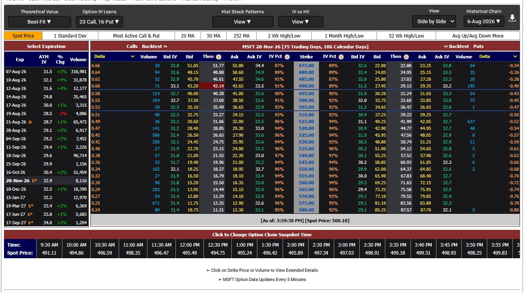Screen dimensions: 524x293
Task: Open the Calls Backtest link
Action: click(x=154, y=46)
